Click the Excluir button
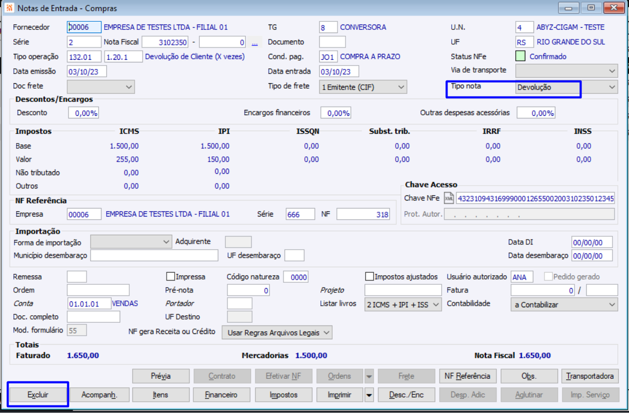 click(37, 395)
